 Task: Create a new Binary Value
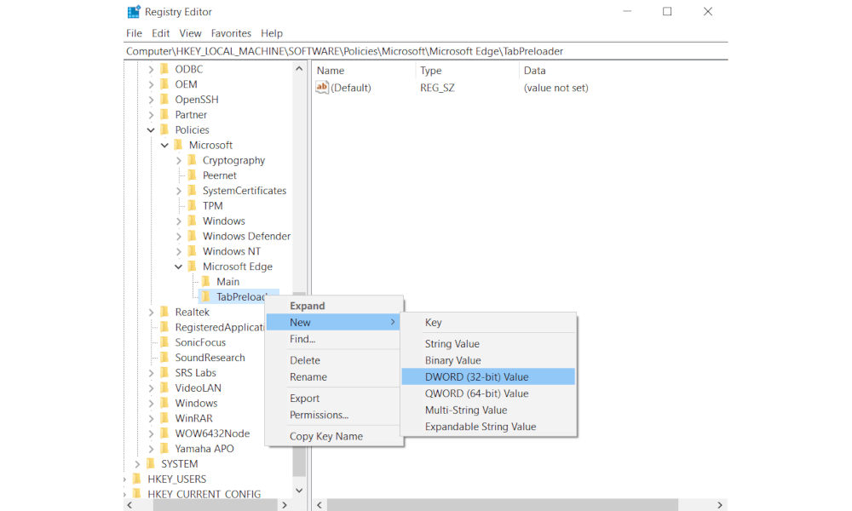pyautogui.click(x=488, y=360)
